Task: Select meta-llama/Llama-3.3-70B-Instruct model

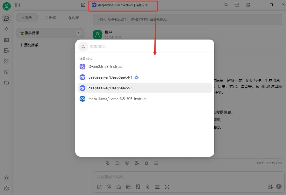Action: coord(145,99)
